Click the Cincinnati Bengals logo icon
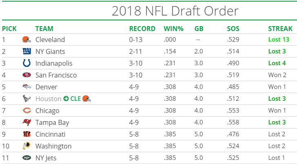Screen dimensions: 297x164 pos(27,135)
